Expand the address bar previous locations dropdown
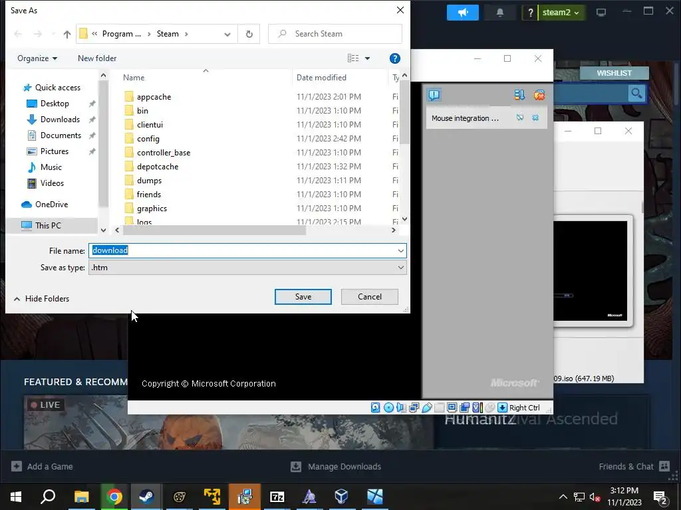 click(227, 34)
